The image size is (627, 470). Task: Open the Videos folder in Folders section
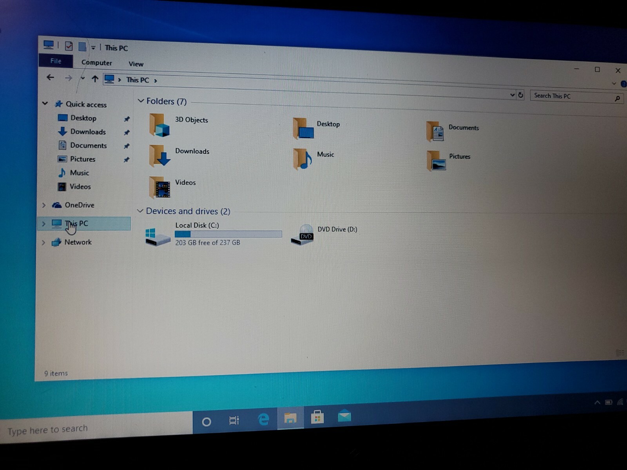coord(172,187)
